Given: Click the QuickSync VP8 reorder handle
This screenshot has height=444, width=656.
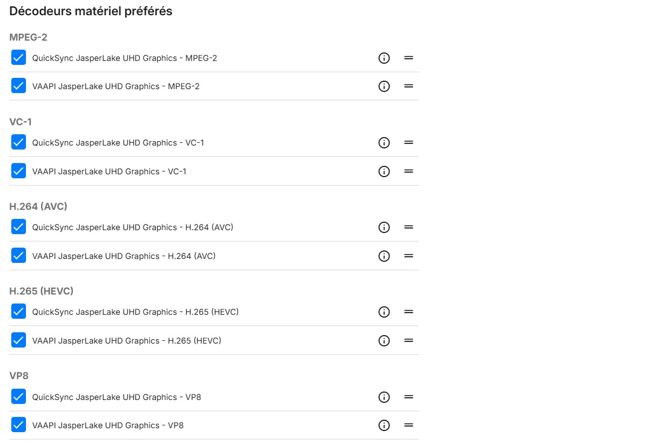Looking at the screenshot, I should click(x=409, y=397).
